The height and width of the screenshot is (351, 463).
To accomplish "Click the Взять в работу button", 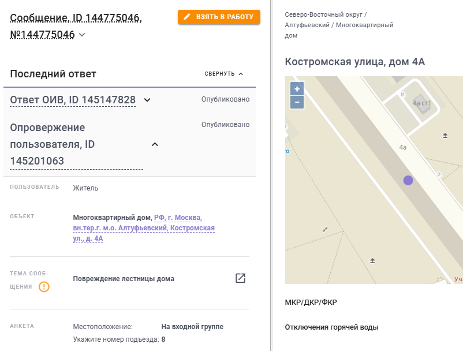I will (x=219, y=17).
